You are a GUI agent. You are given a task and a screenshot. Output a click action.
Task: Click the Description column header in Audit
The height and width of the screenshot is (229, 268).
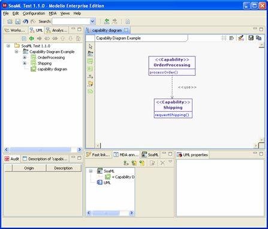pyautogui.click(x=64, y=168)
